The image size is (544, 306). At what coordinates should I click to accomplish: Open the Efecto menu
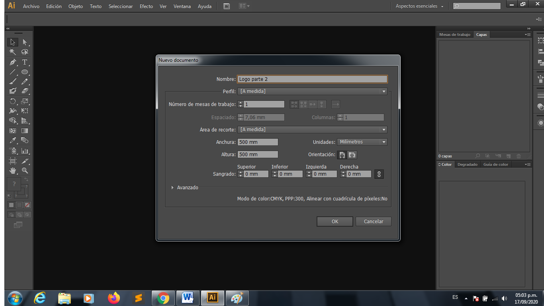pyautogui.click(x=146, y=6)
